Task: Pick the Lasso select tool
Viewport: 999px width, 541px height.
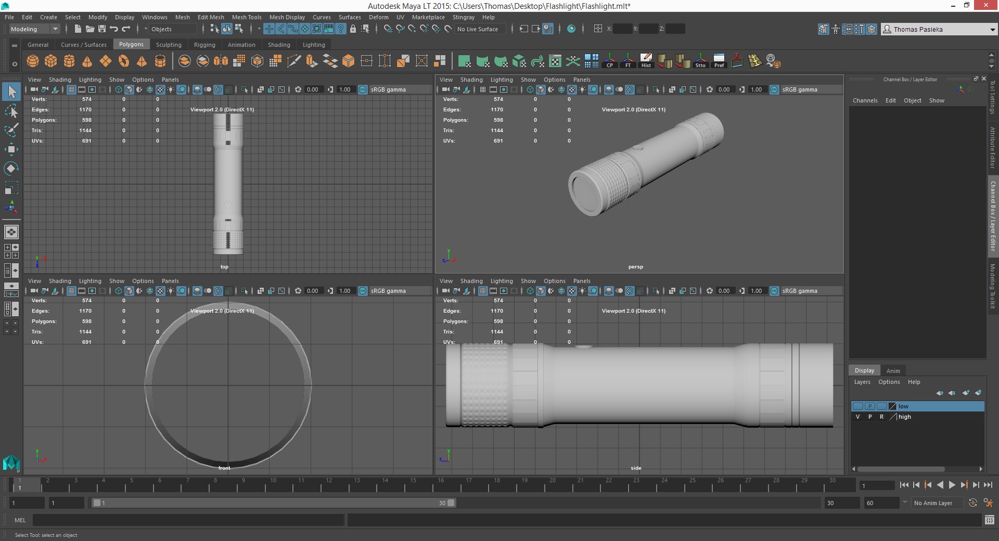Action: click(11, 111)
